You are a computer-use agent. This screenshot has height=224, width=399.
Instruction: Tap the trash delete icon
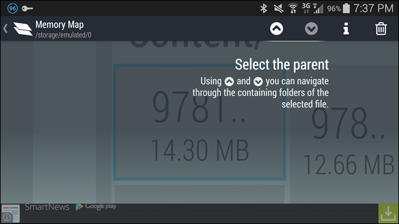pyautogui.click(x=381, y=29)
